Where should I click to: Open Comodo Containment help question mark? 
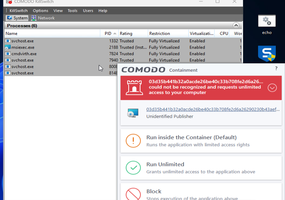pos(276,68)
